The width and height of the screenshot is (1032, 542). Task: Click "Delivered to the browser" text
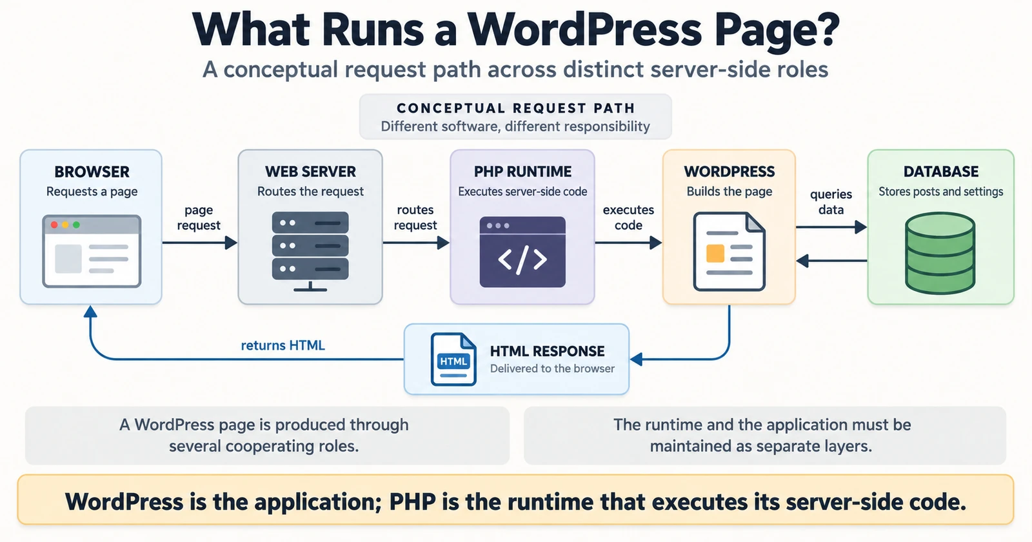pos(552,368)
